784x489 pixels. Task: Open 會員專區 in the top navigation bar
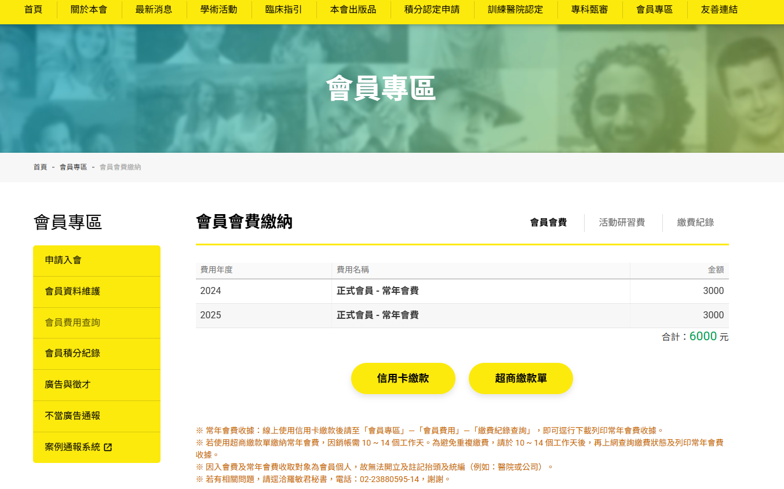click(x=654, y=9)
